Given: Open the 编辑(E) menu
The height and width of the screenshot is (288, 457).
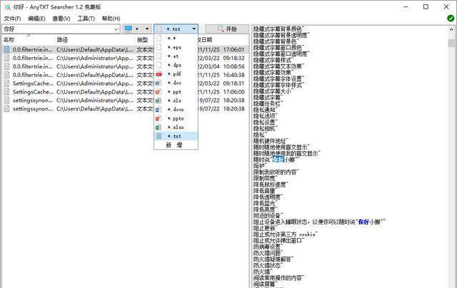Looking at the screenshot, I should pos(36,19).
